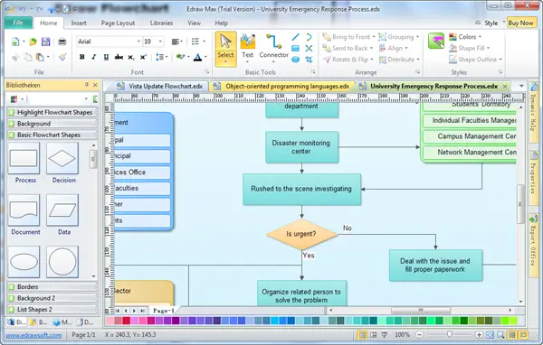
Task: Open the www.edrawsoft.com link
Action: [x=33, y=335]
